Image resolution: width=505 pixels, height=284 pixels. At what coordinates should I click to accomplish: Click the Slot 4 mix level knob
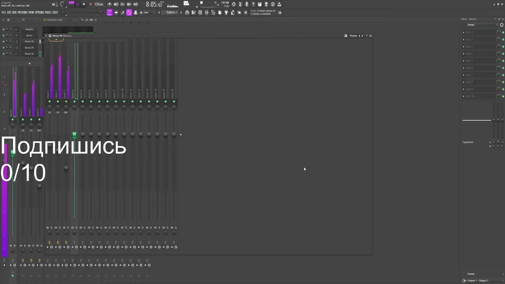pyautogui.click(x=498, y=54)
